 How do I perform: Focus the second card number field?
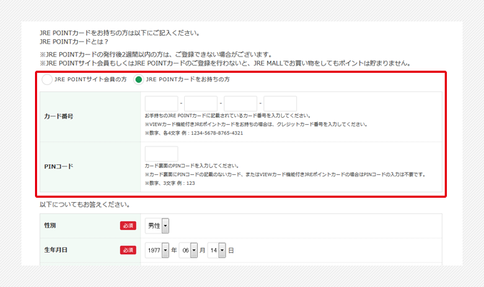201,104
